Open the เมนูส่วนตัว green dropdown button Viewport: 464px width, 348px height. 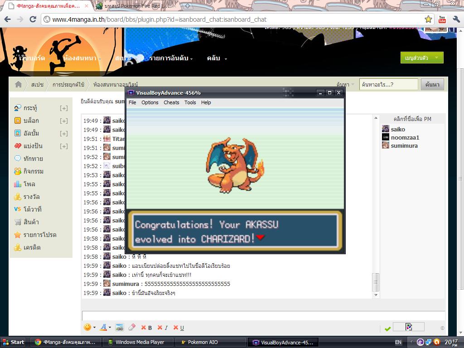pos(422,58)
